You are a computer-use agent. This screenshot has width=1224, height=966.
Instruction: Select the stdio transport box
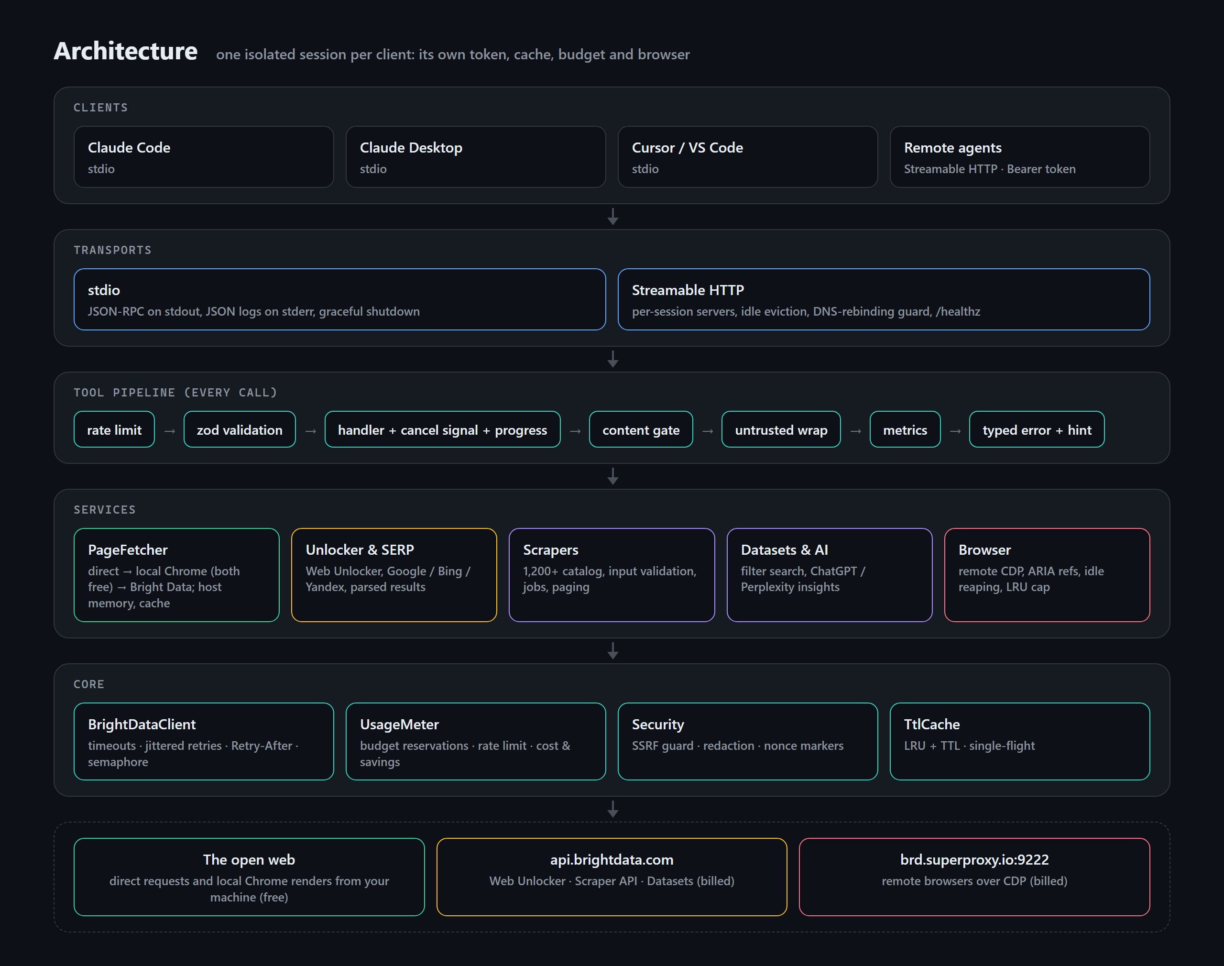tap(340, 299)
